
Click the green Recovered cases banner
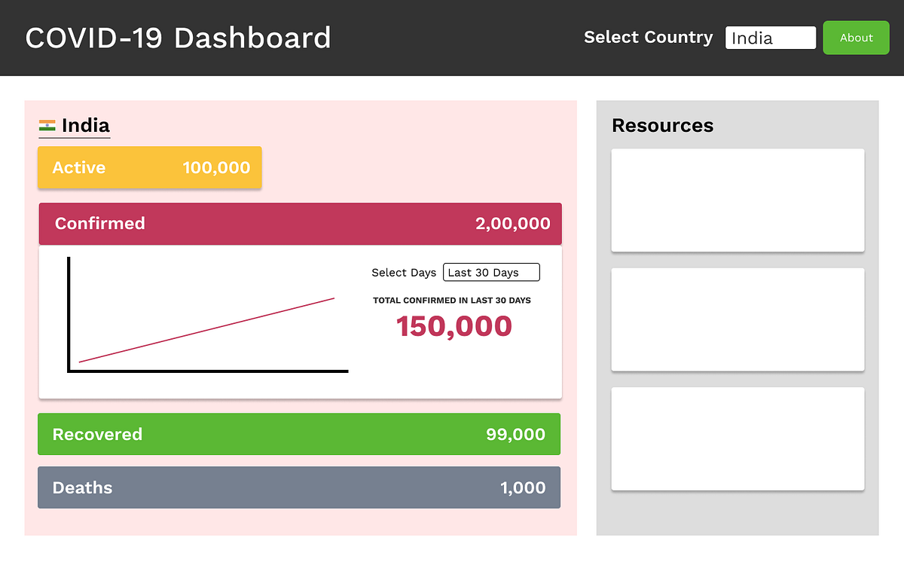click(x=299, y=434)
